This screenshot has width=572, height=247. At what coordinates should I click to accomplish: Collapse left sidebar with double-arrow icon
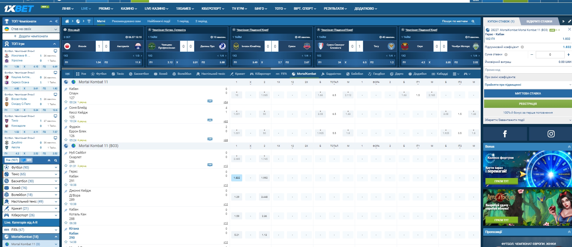point(56,21)
